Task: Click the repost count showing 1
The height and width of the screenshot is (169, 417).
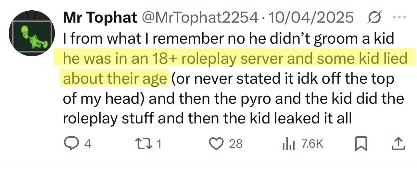Action: coord(159,143)
